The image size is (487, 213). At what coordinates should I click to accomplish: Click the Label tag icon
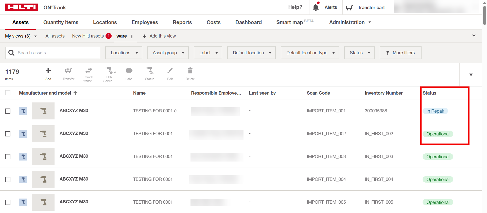(x=129, y=71)
